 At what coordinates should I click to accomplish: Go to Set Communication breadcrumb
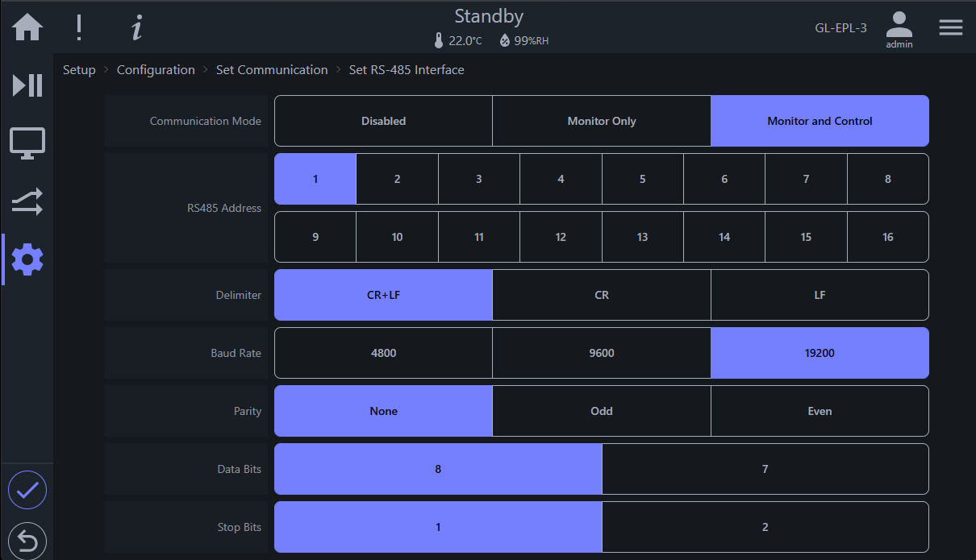[x=272, y=70]
